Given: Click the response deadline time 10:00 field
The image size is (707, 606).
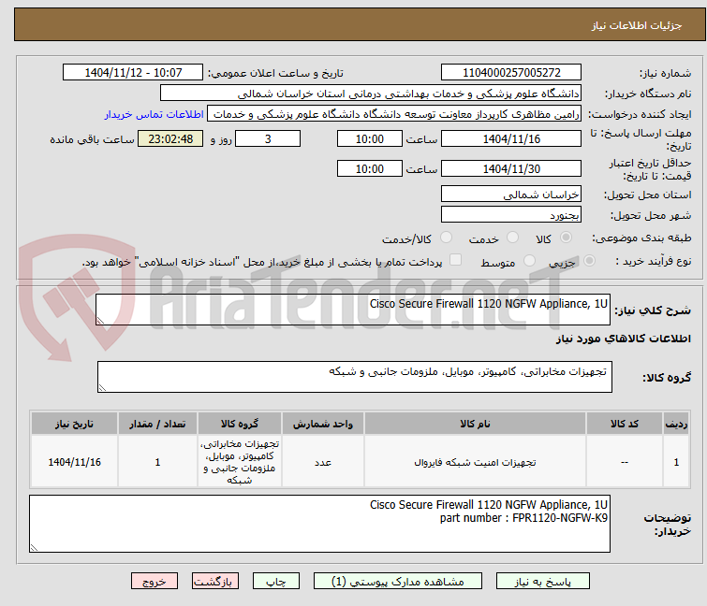Looking at the screenshot, I should tap(370, 138).
